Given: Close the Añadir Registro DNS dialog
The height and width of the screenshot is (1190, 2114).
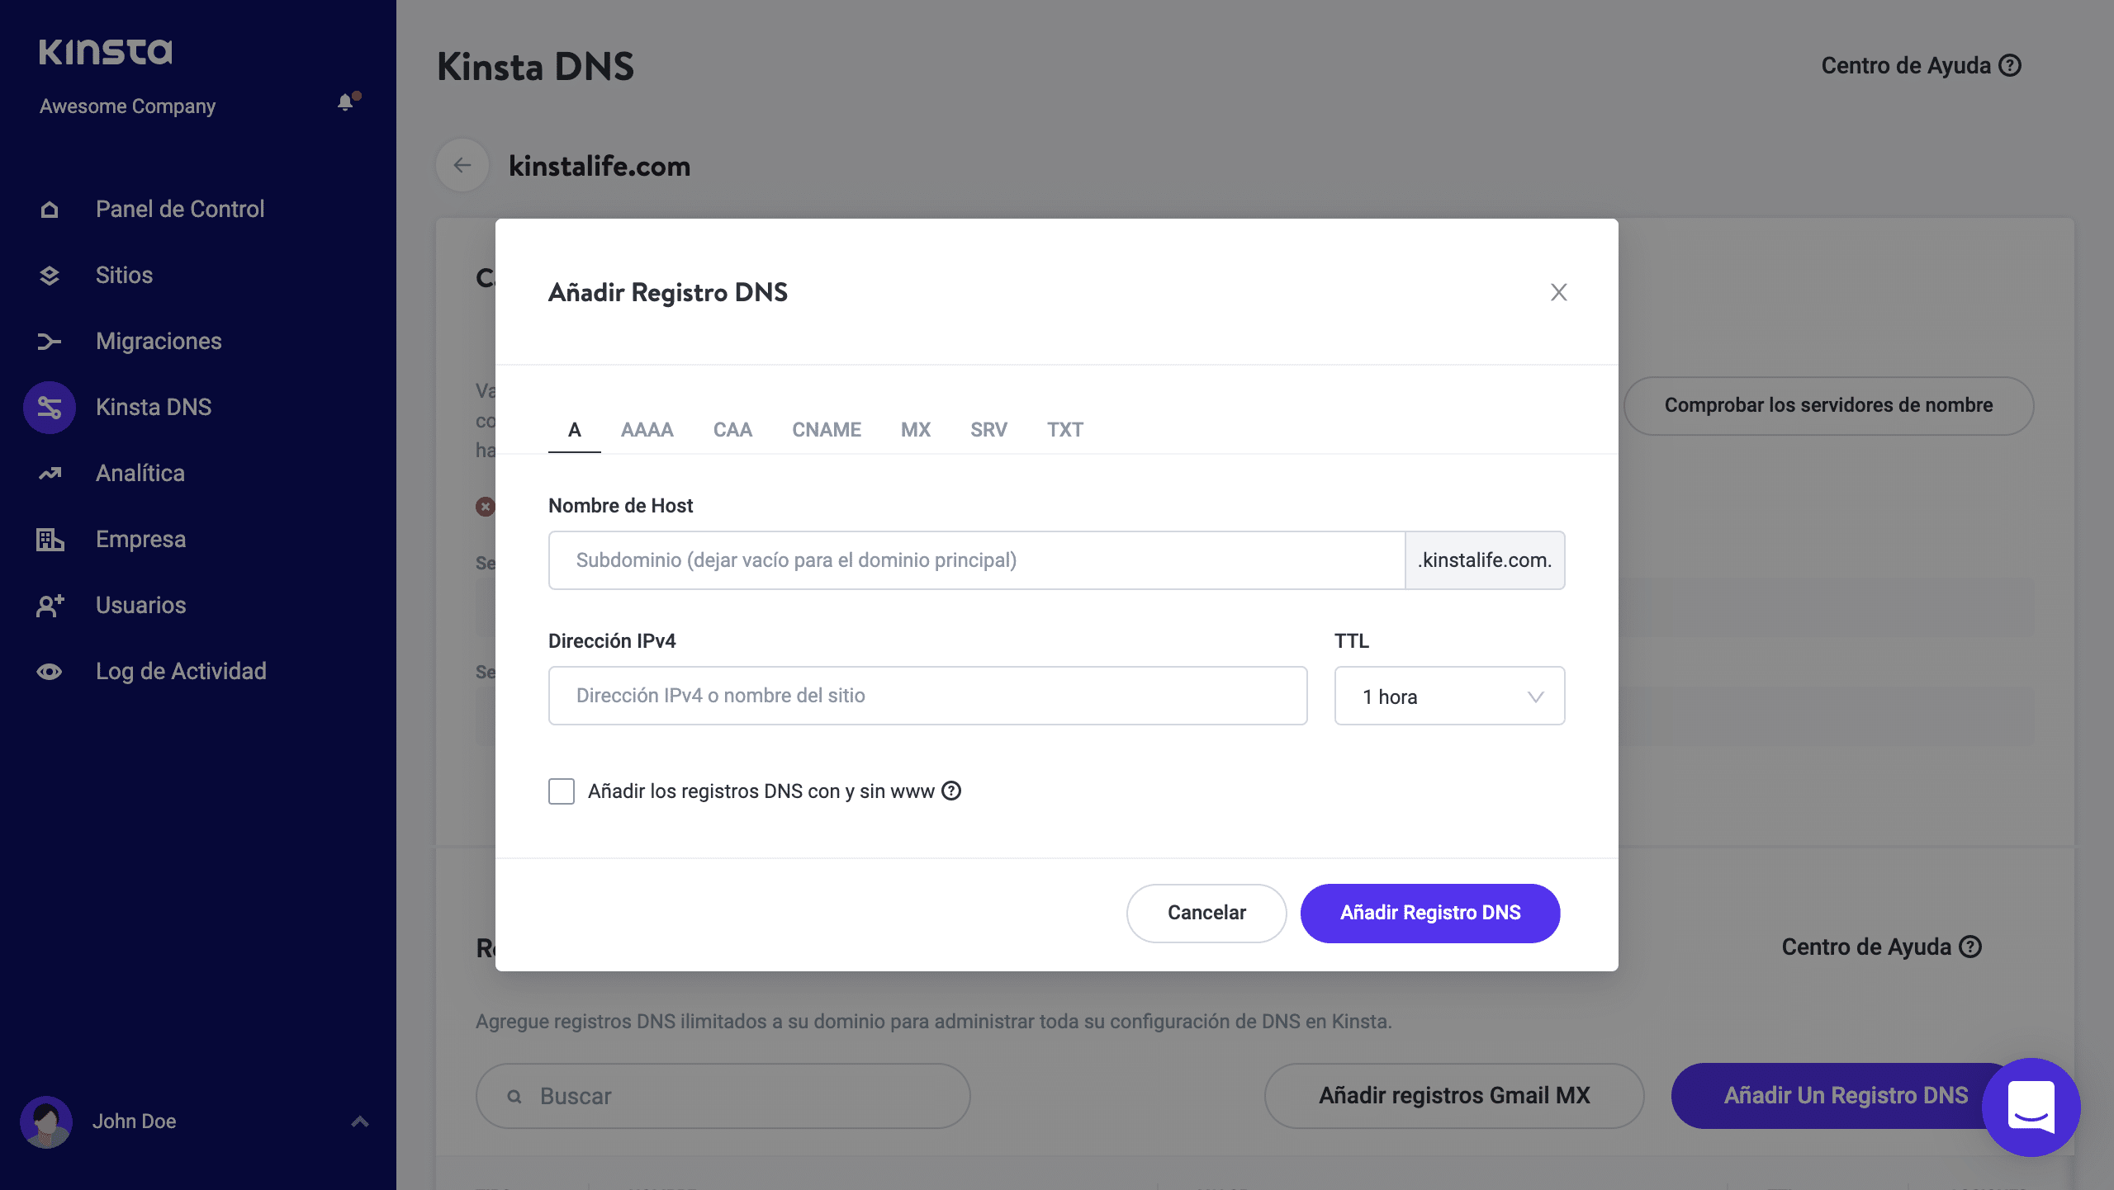Looking at the screenshot, I should pos(1558,292).
